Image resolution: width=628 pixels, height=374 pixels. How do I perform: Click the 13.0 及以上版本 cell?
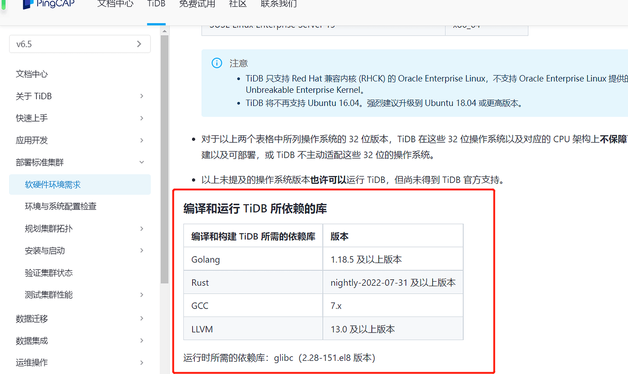[x=393, y=329]
